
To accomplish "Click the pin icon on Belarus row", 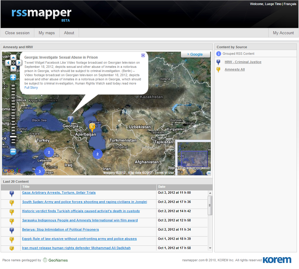I will pyautogui.click(x=12, y=231).
